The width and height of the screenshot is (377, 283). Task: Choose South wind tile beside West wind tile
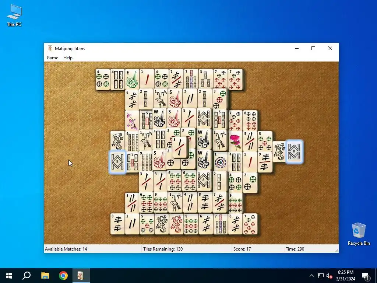(175, 119)
